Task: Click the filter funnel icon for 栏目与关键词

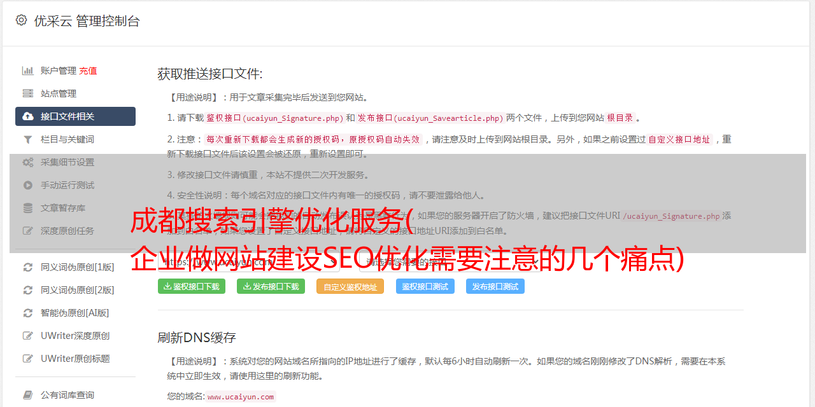Action: 28,139
